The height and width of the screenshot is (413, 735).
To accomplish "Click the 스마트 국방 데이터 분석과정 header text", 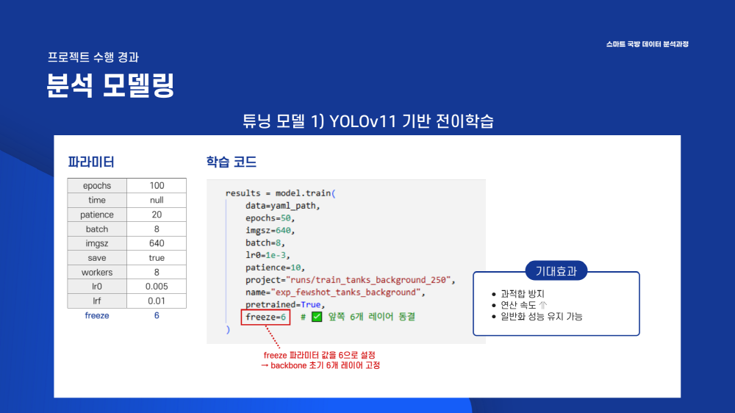I will pos(647,44).
